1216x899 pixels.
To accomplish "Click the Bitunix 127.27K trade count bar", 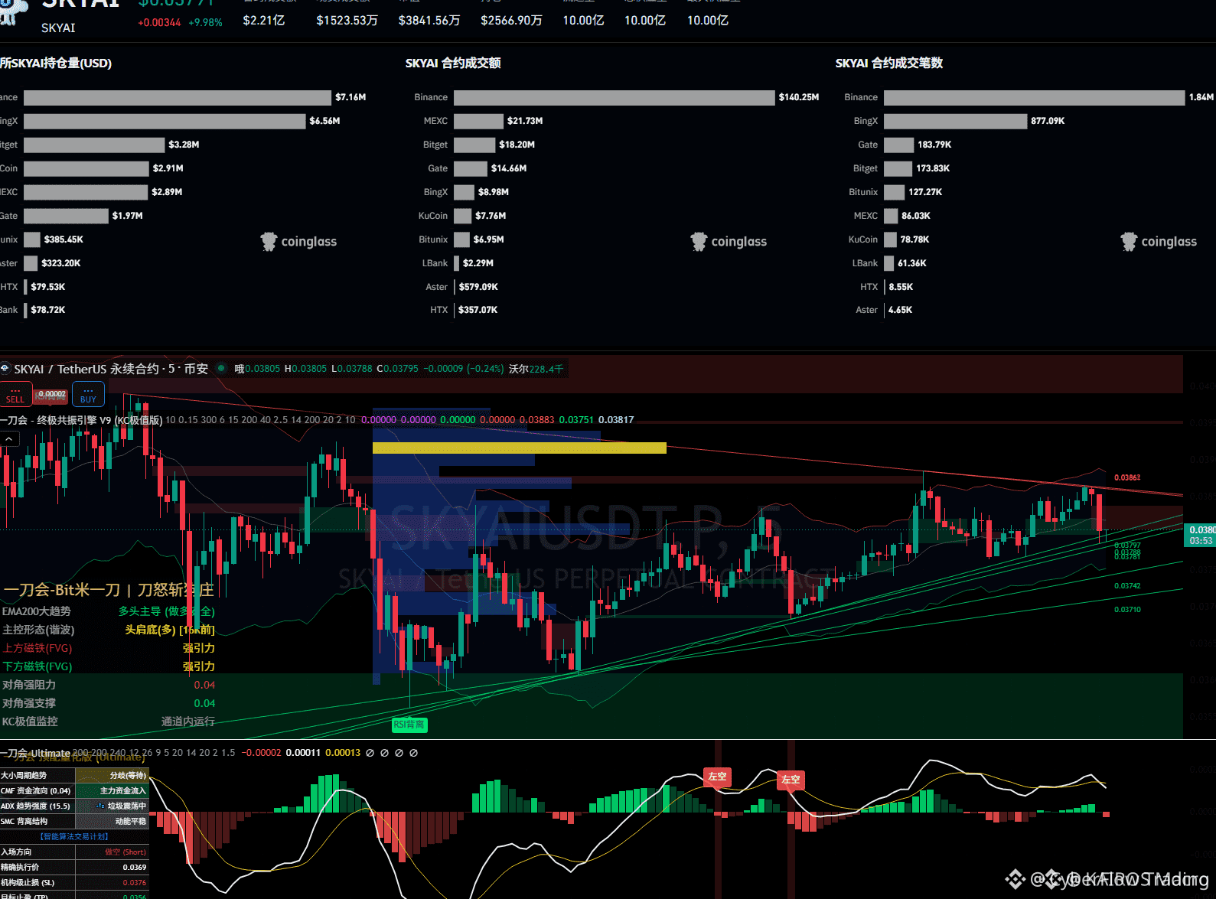I will pyautogui.click(x=894, y=192).
